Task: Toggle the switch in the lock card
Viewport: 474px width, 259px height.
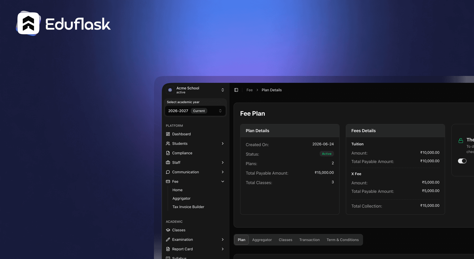Action: coord(462,161)
